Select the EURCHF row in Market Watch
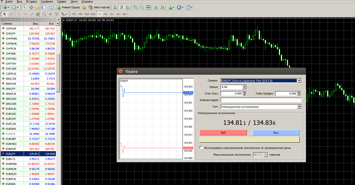The image size is (355, 185). [x=28, y=119]
